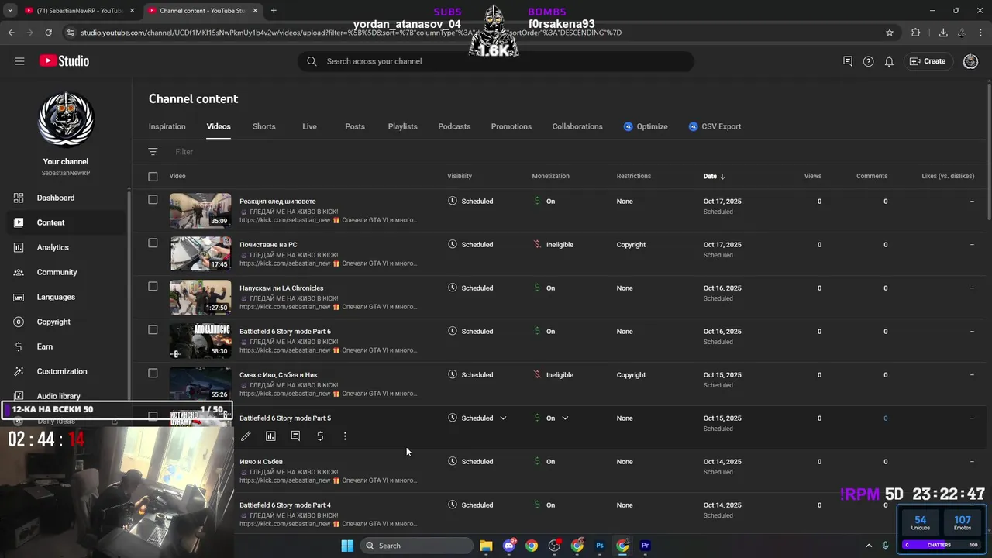The width and height of the screenshot is (992, 558).
Task: Expand visibility dropdown for Battlefield 6 Part 5
Action: point(503,418)
